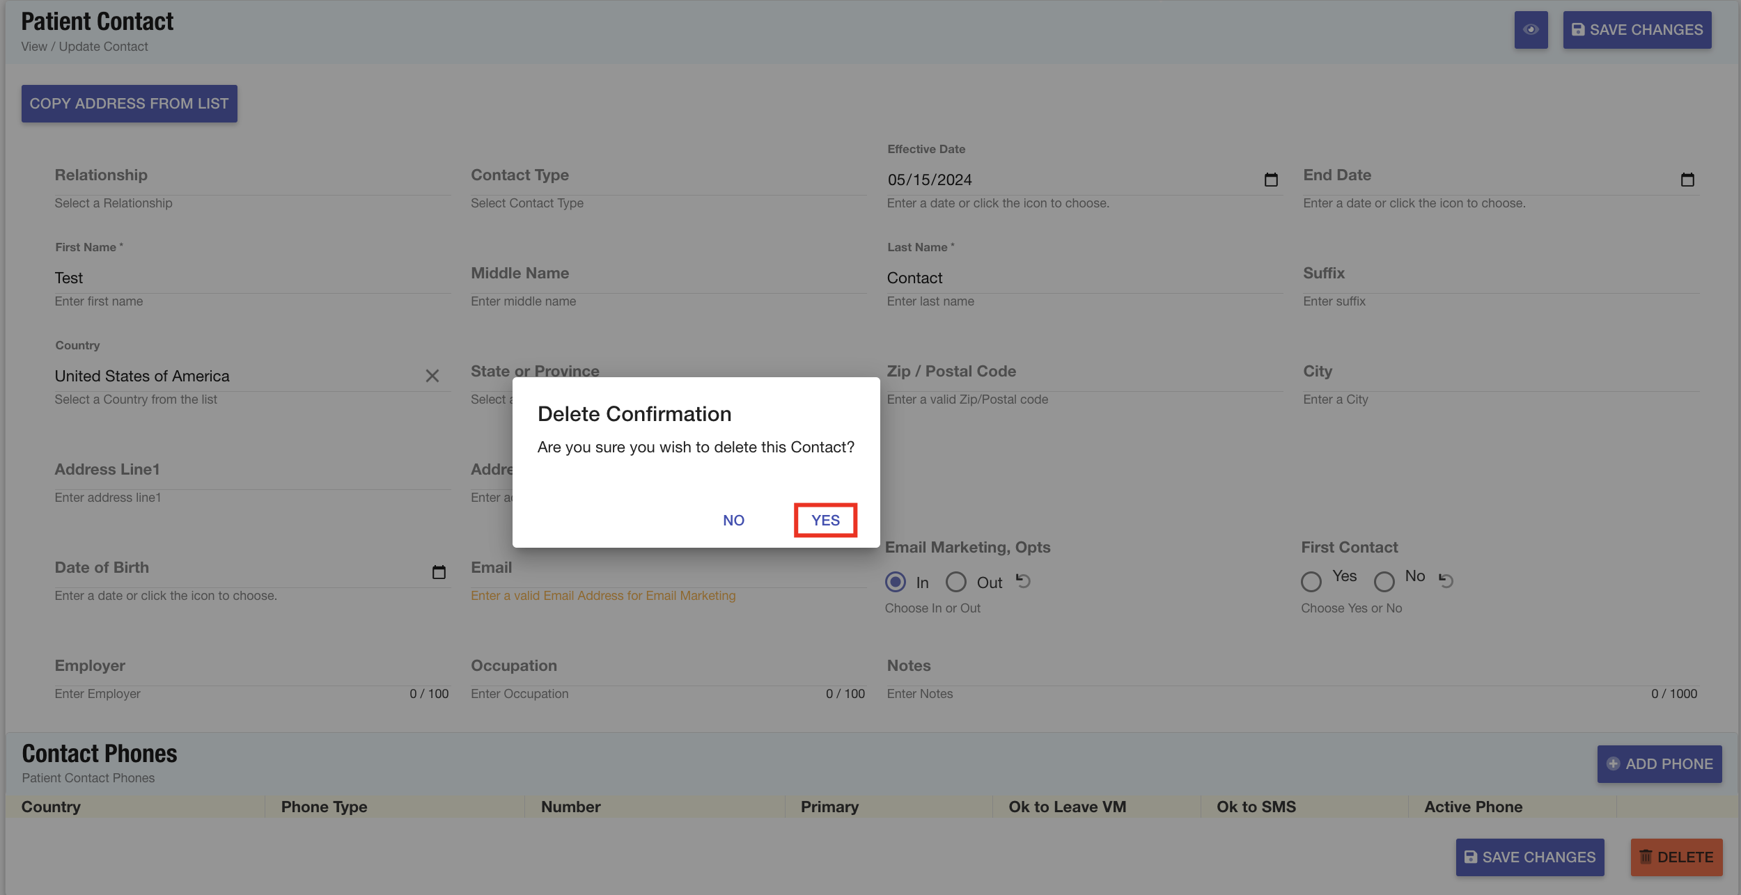1741x895 pixels.
Task: Confirm deletion by clicking YES
Action: tap(825, 520)
